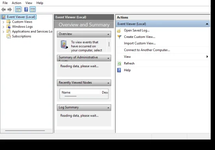Click the Recently Viewed Nodes horizontal scrollbar

point(70,96)
